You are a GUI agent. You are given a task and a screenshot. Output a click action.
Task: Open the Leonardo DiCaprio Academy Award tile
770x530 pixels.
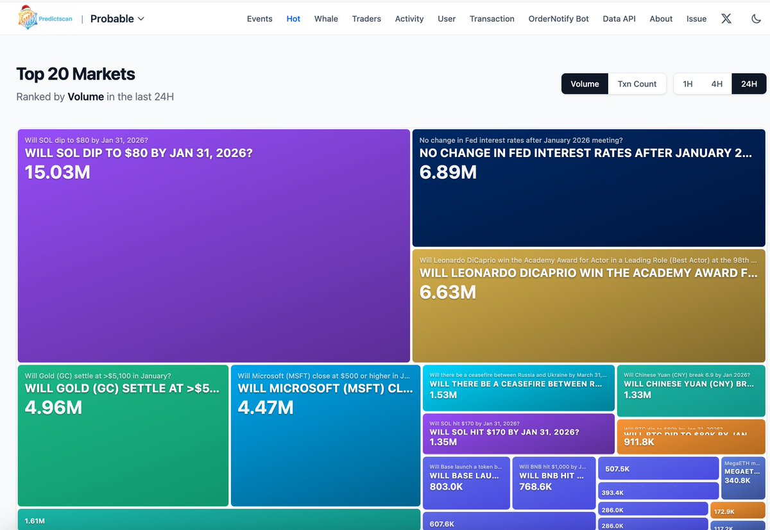588,306
